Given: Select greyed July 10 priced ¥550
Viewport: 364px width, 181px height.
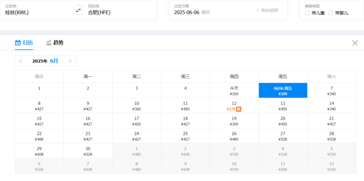Looking at the screenshot, I should [x=234, y=166].
